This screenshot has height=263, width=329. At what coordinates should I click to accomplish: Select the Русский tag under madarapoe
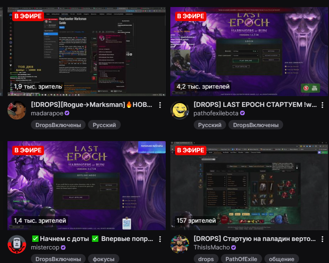(104, 125)
